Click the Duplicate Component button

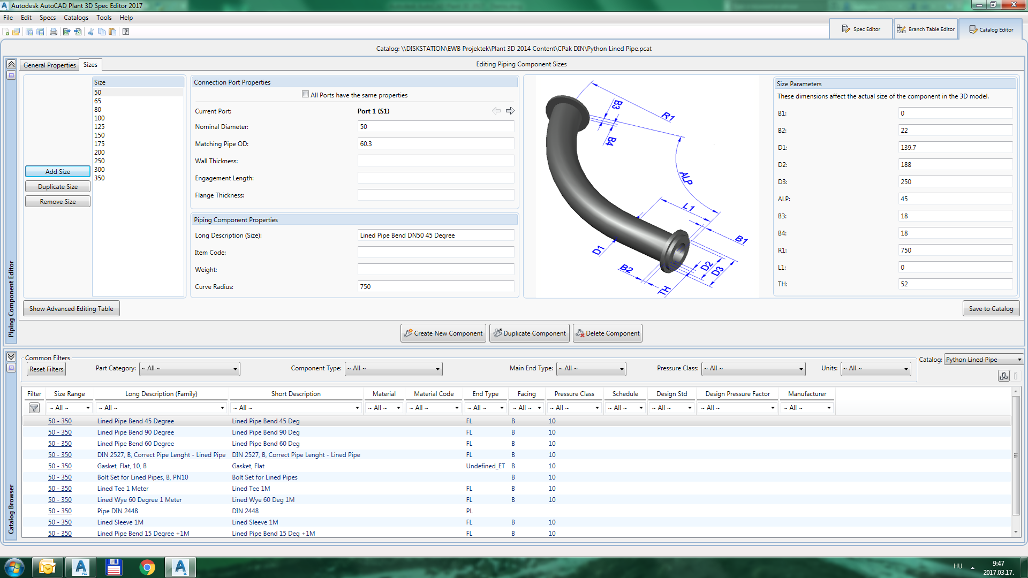(529, 333)
